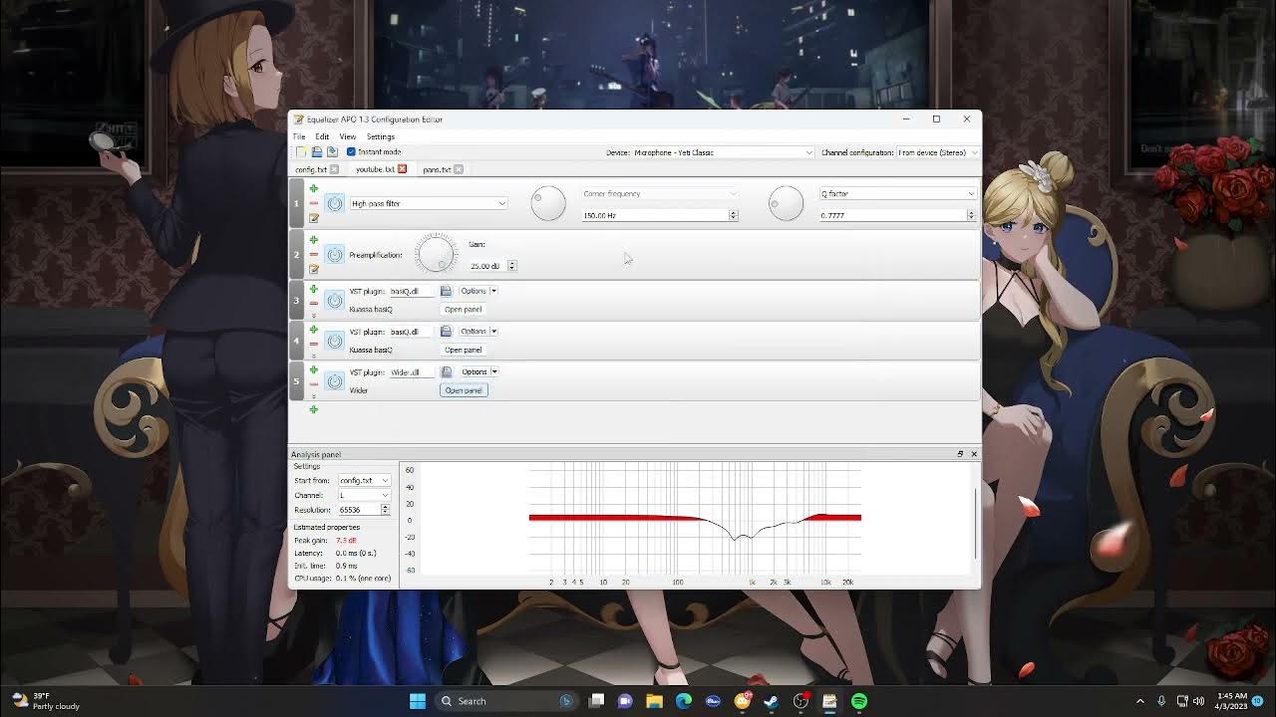Click the Preamplification gain dial
This screenshot has width=1276, height=717.
click(437, 254)
